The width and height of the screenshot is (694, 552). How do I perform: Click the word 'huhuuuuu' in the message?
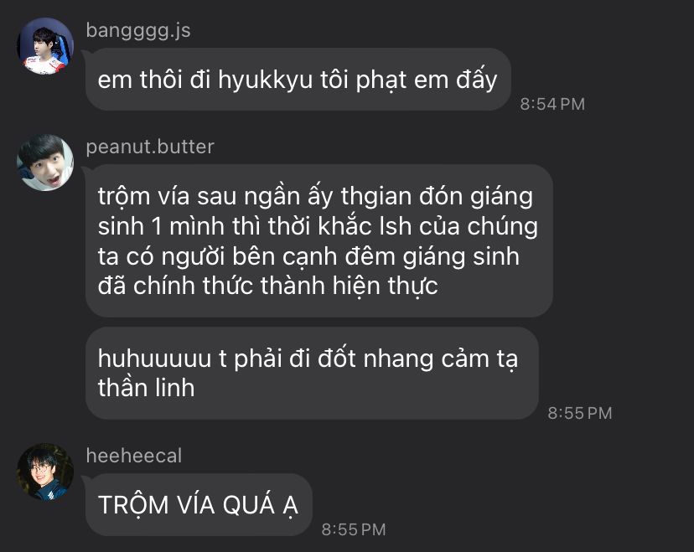[154, 359]
